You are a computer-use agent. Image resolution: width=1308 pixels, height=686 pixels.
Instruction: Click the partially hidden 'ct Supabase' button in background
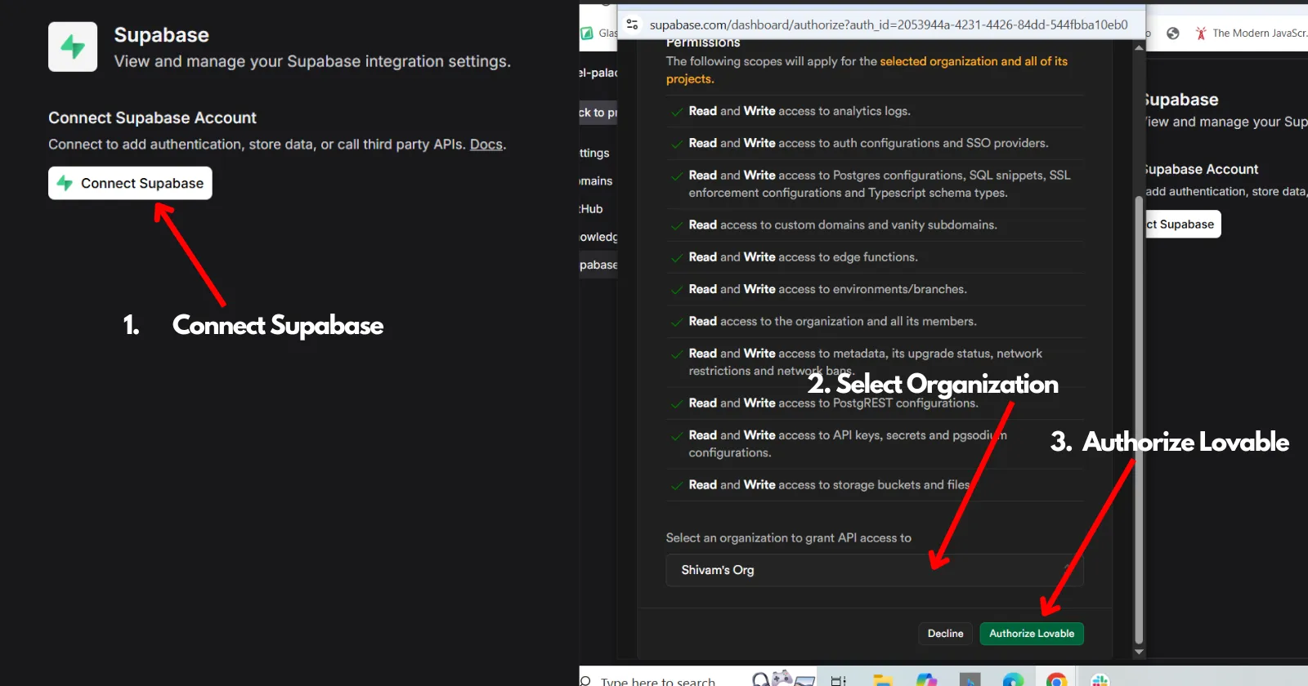click(x=1183, y=224)
